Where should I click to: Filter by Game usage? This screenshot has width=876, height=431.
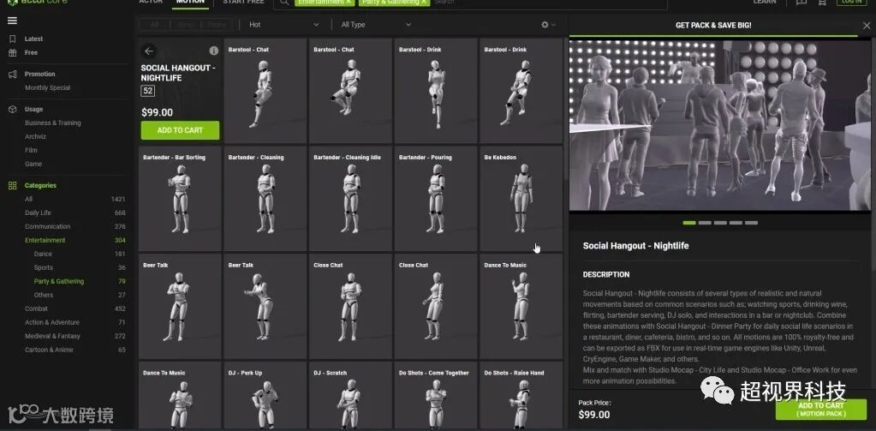click(33, 164)
